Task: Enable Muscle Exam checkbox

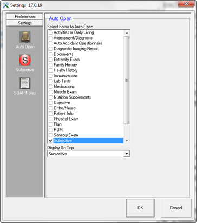Action: click(x=51, y=92)
